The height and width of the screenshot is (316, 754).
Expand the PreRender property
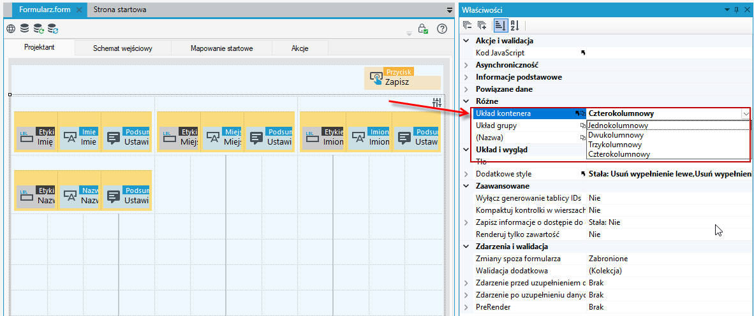coord(466,307)
